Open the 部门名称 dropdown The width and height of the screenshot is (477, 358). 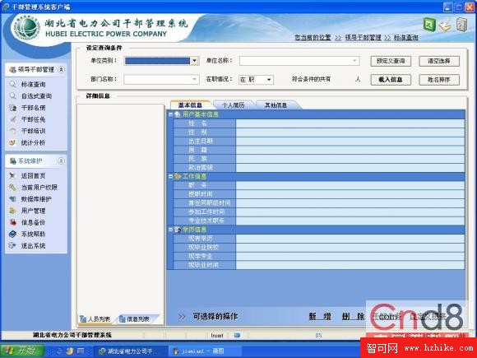(194, 80)
